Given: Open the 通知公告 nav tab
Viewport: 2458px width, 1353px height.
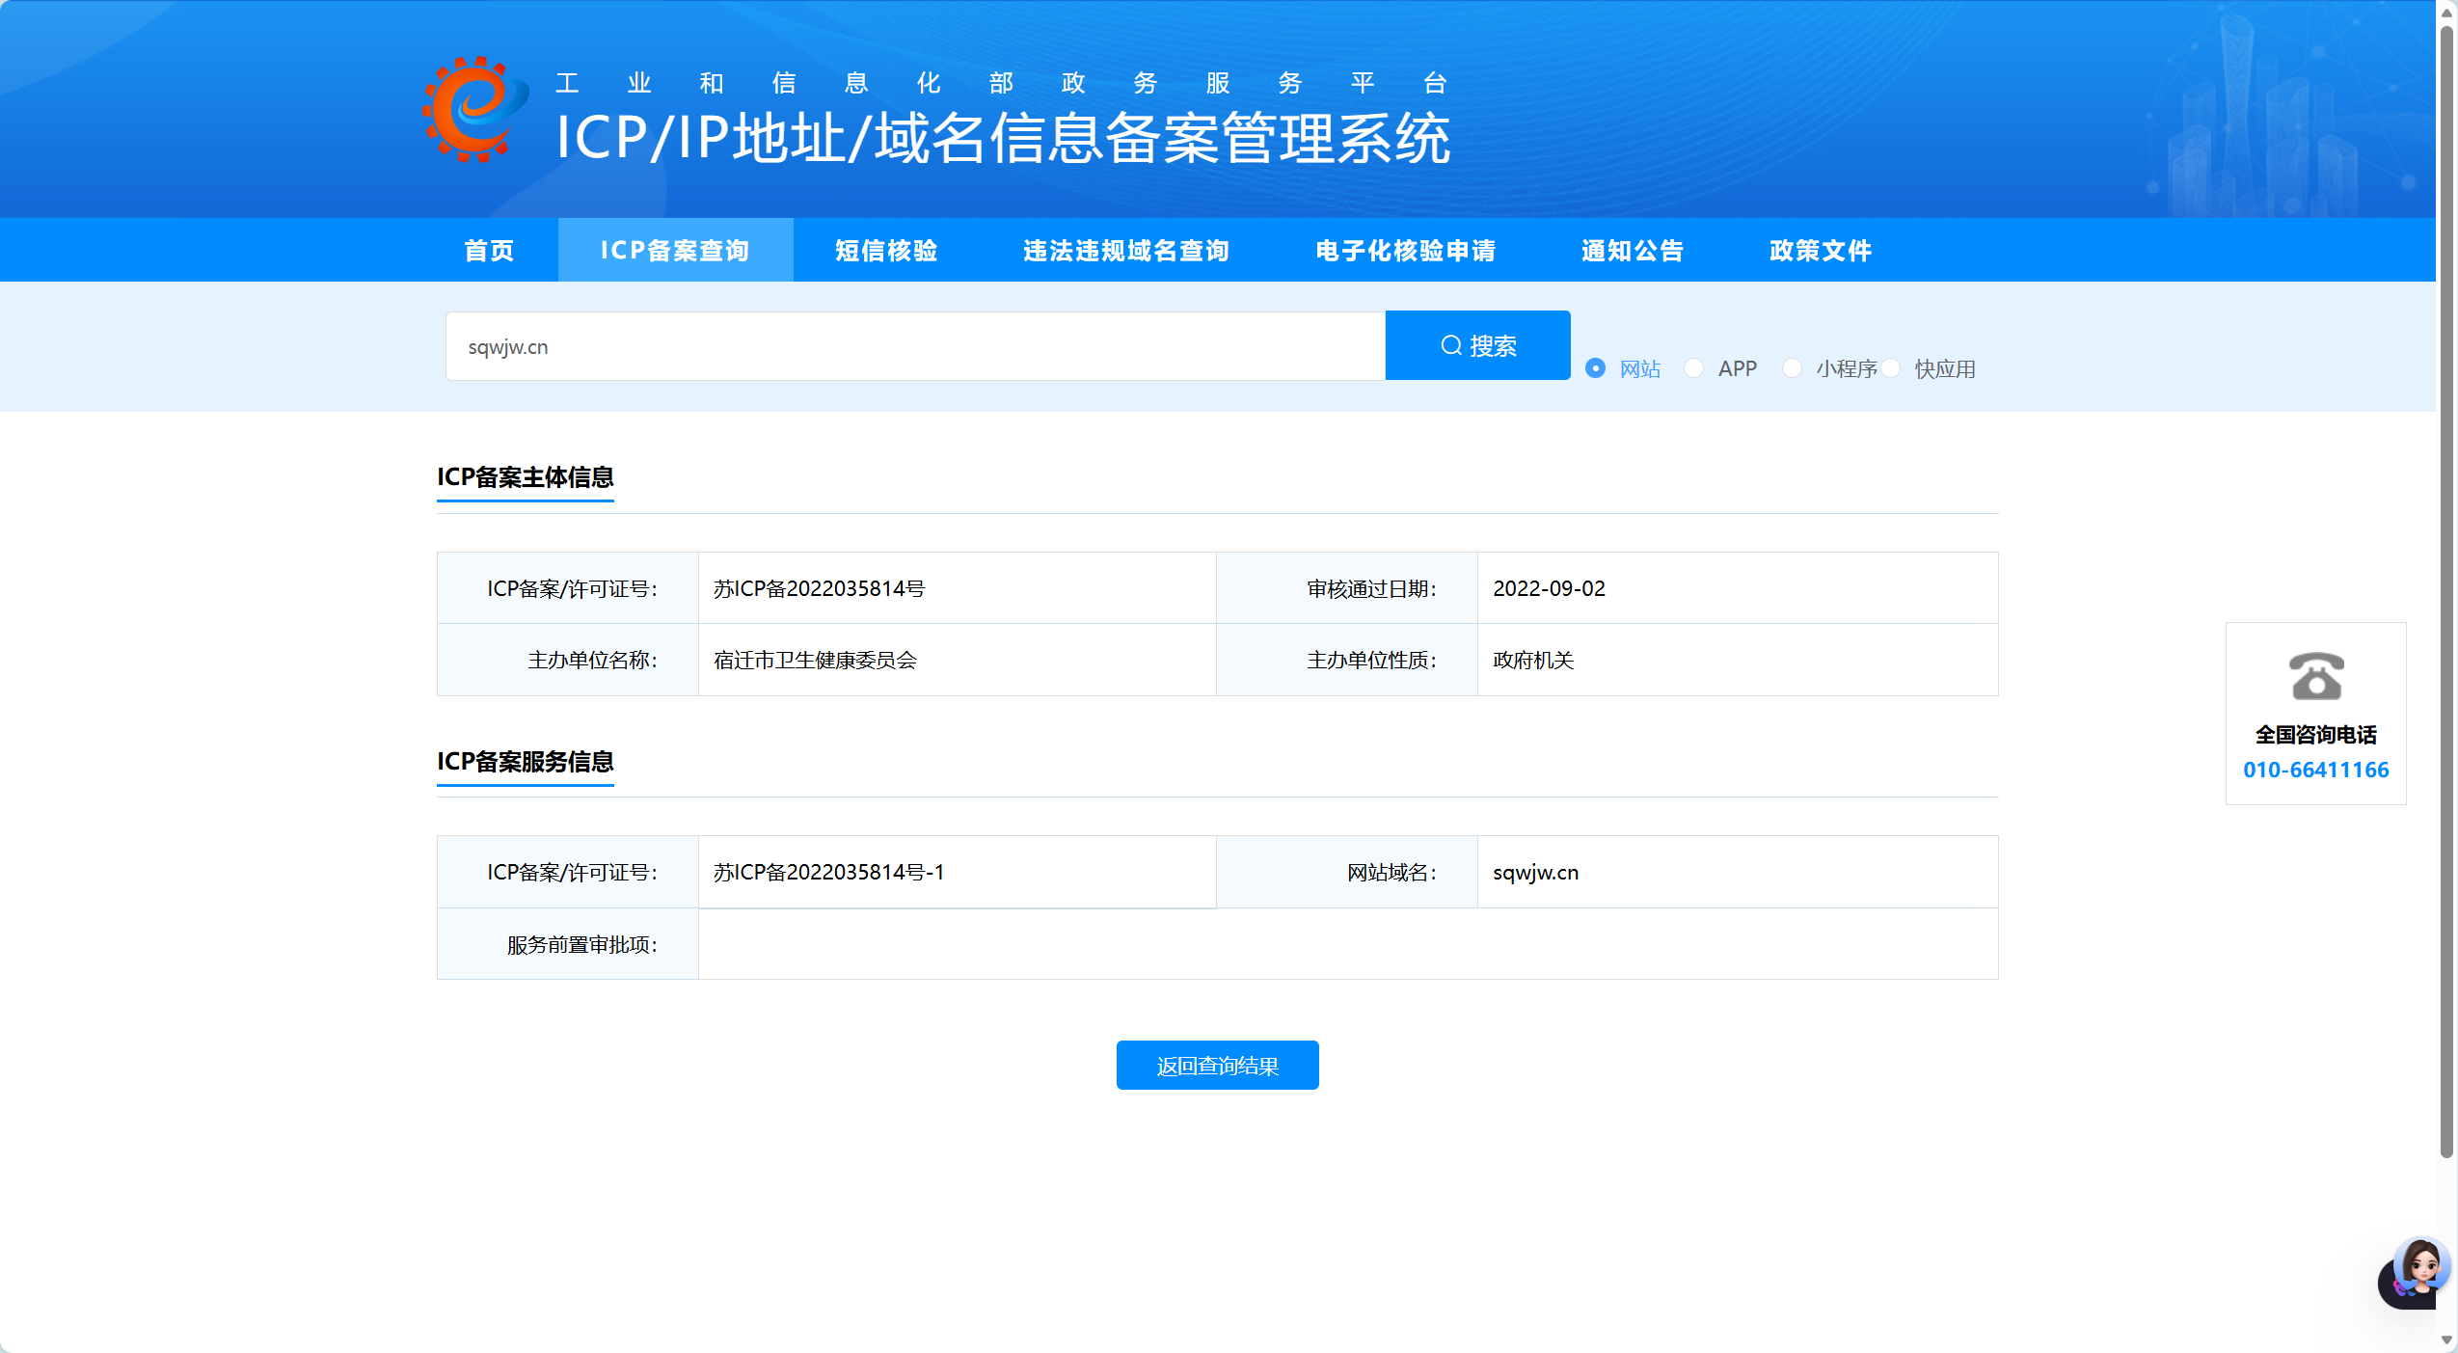Looking at the screenshot, I should (x=1633, y=251).
